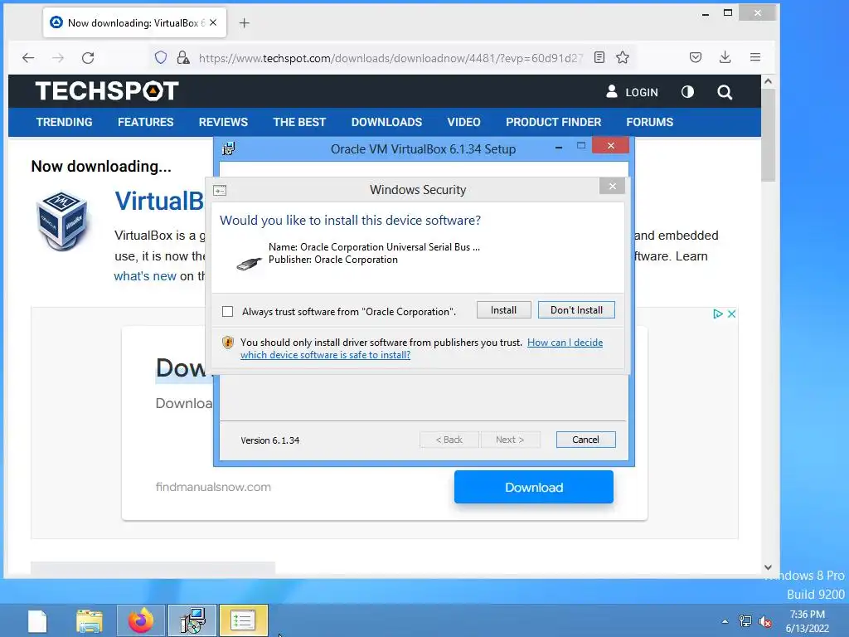The height and width of the screenshot is (637, 849).
Task: Show hidden system tray icons
Action: click(x=725, y=621)
